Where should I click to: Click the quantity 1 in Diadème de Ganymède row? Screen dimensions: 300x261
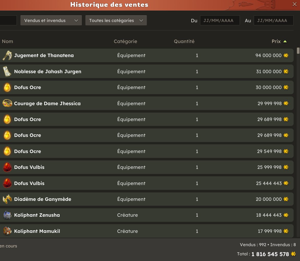coord(197,199)
